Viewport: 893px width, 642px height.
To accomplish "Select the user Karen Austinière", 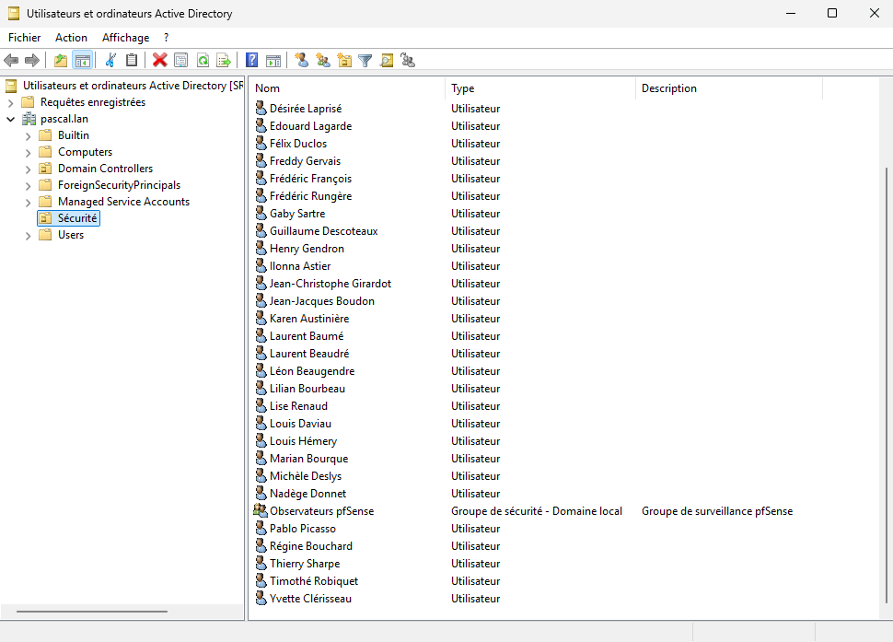I will pyautogui.click(x=309, y=319).
